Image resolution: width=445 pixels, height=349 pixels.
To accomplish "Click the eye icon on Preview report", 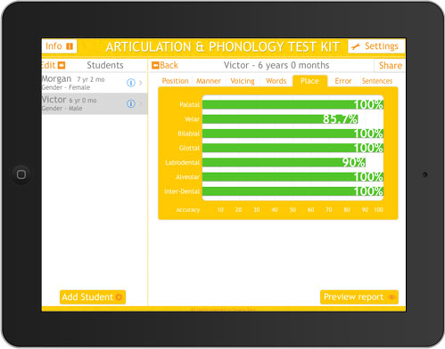I will [391, 297].
